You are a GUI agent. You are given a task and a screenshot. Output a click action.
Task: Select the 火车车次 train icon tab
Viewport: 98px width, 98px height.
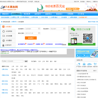click(x=3, y=45)
